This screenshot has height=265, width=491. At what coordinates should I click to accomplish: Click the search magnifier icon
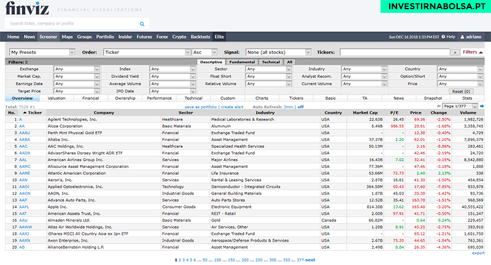[142, 24]
